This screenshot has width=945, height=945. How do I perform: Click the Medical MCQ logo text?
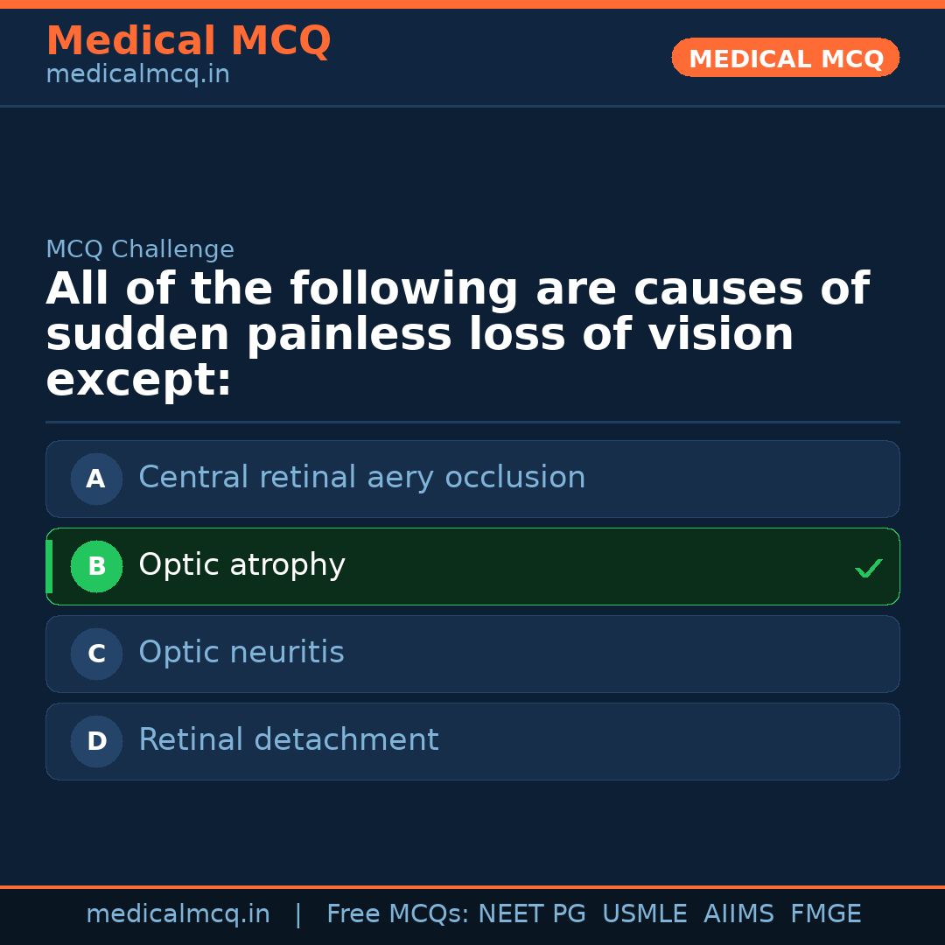[x=188, y=40]
